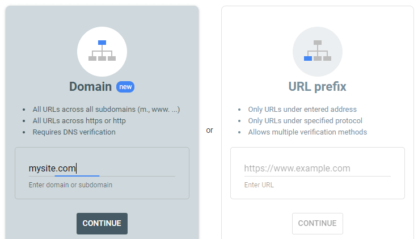Click the blue 'new' badge
This screenshot has height=239, width=418.
point(125,87)
